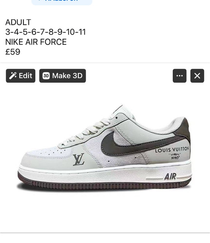Tap the white laces of the sneaker
Screen dimensions: 210x243
87,132
